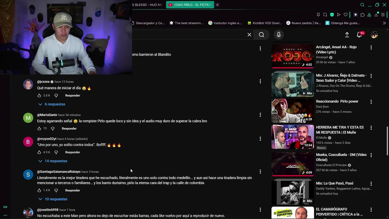
Task: Click the heart bookmark icon in toolbar
Action: click(346, 15)
